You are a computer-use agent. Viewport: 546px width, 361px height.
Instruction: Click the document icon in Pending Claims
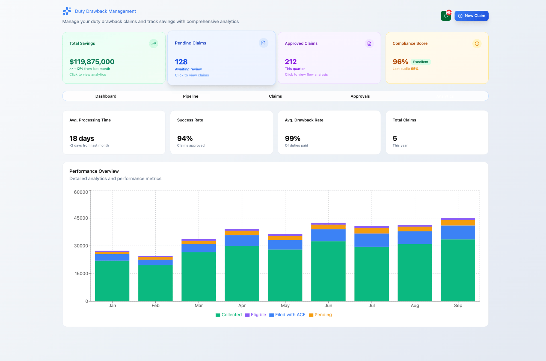pos(263,43)
